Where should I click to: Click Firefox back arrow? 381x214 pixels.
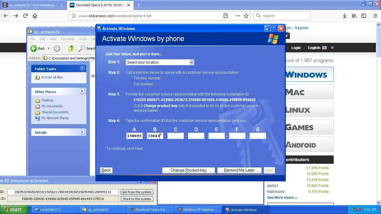click(x=6, y=16)
